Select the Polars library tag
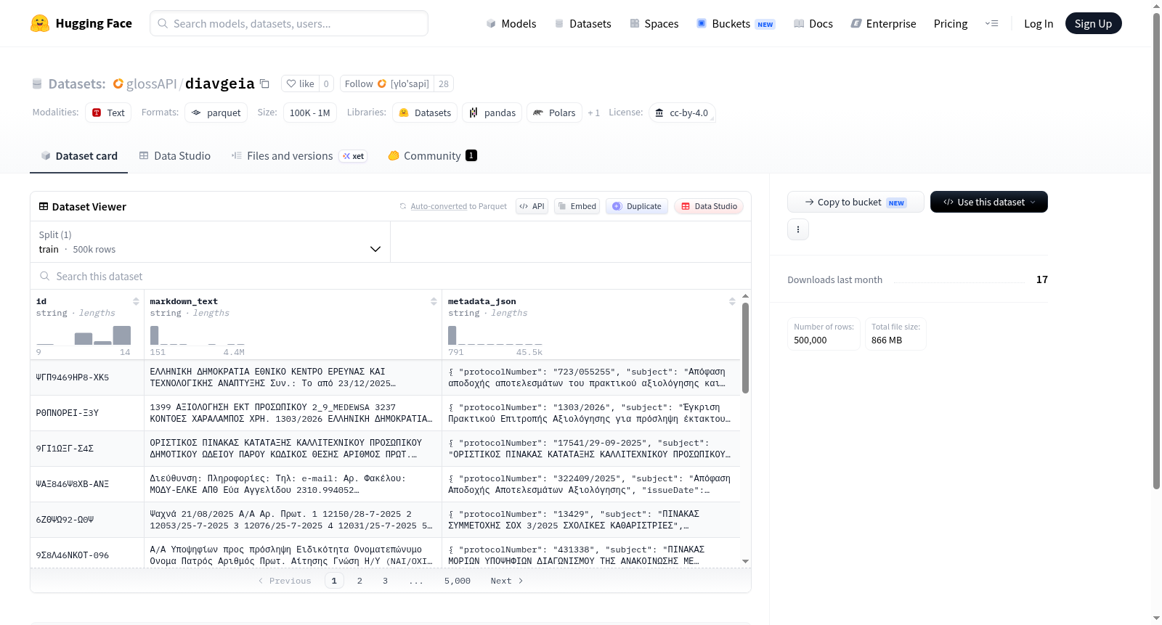This screenshot has width=1162, height=625. (554, 113)
